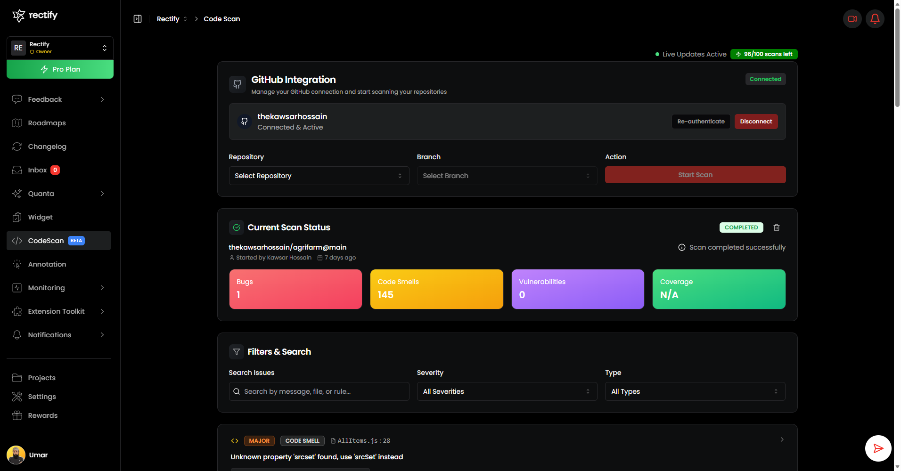901x471 pixels.
Task: Select CodeScan in the sidebar
Action: point(58,241)
